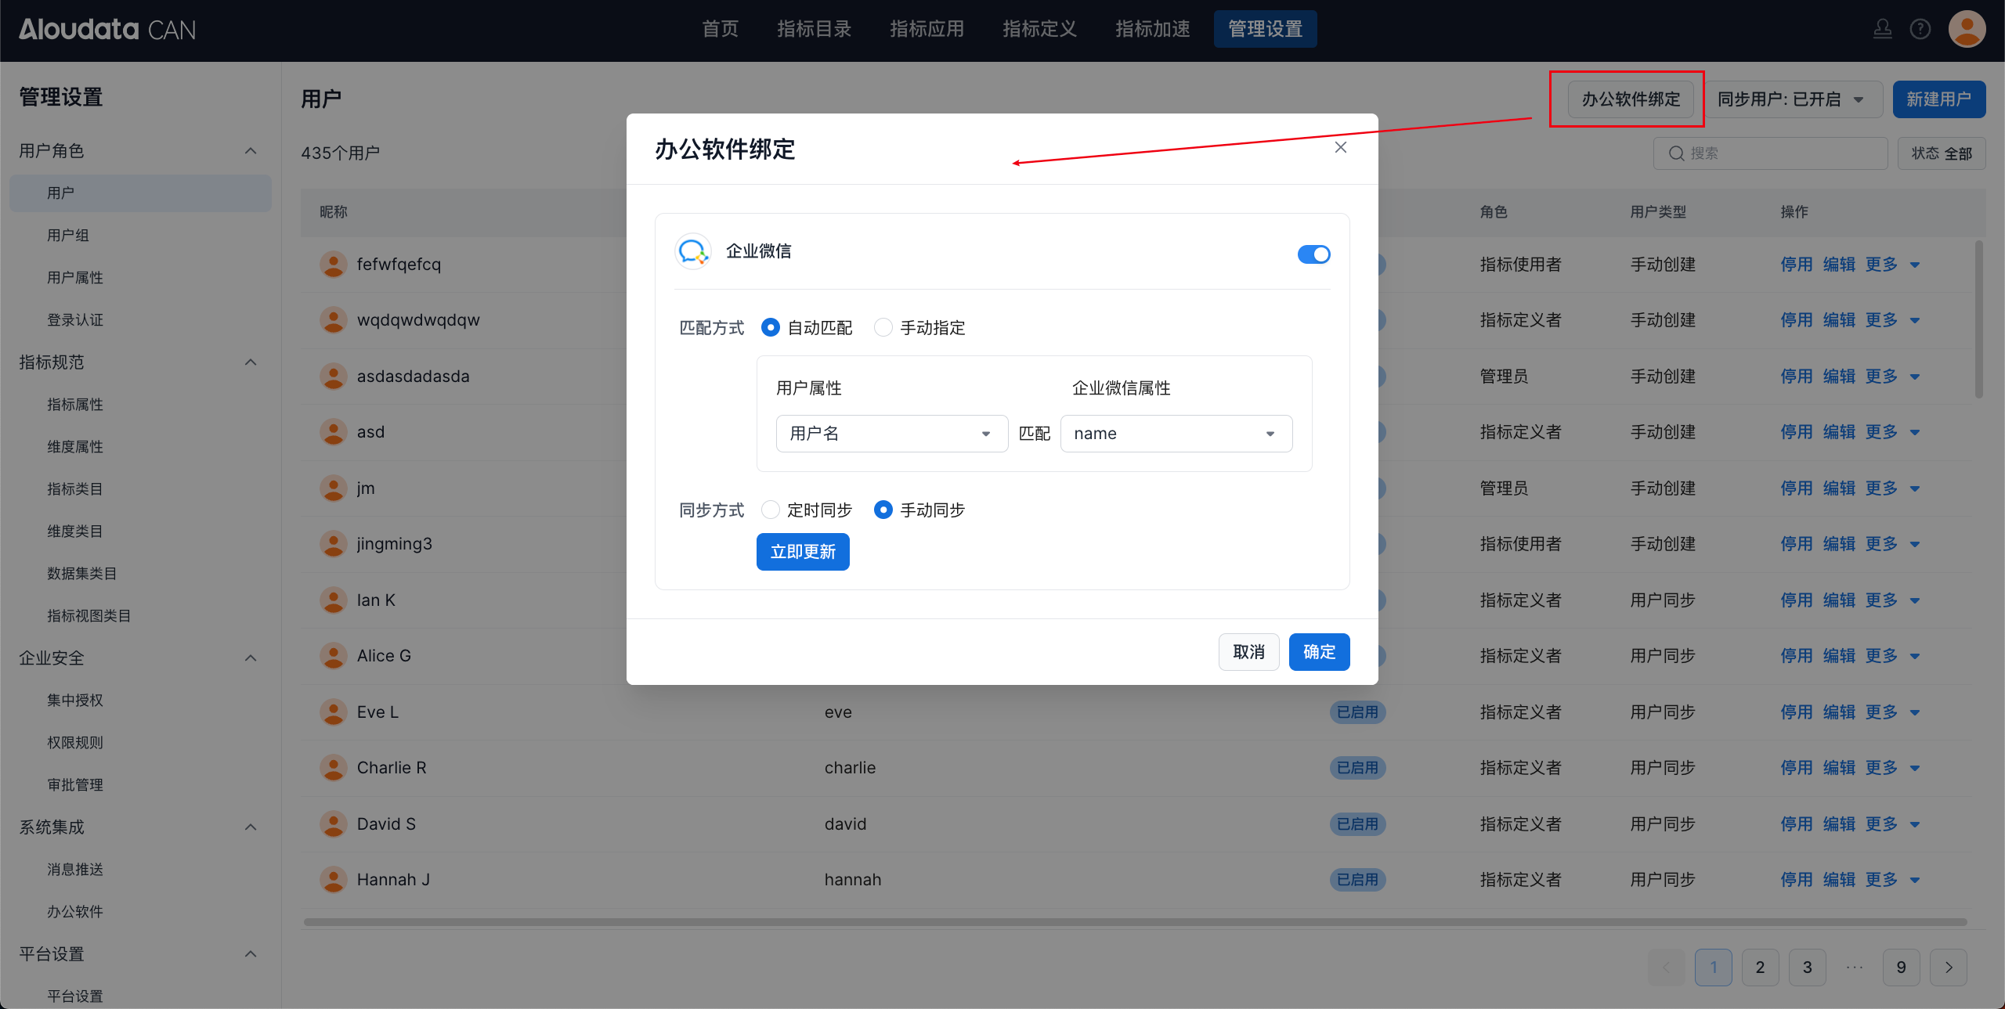2005x1009 pixels.
Task: Click the Aloudata CAN logo
Action: (107, 30)
